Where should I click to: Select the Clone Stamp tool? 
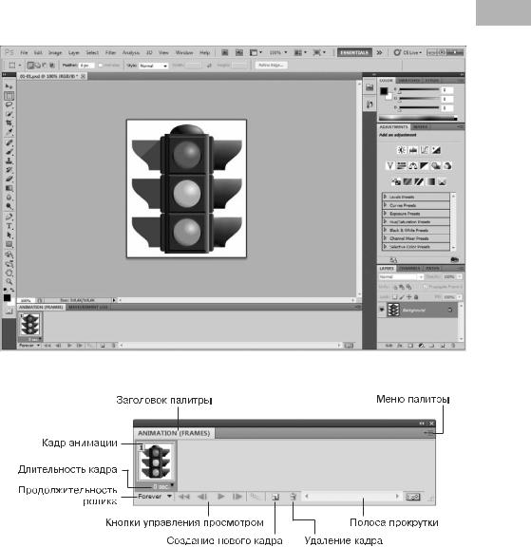tap(9, 160)
